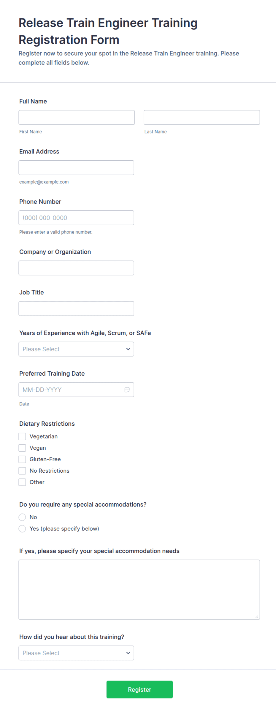
Task: Expand the How did you hear dropdown
Action: tap(76, 653)
